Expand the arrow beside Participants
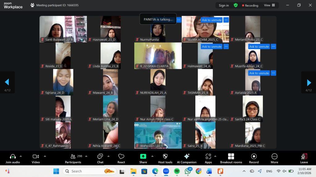Image resolution: width=316 pixels, height=177 pixels. click(86, 156)
